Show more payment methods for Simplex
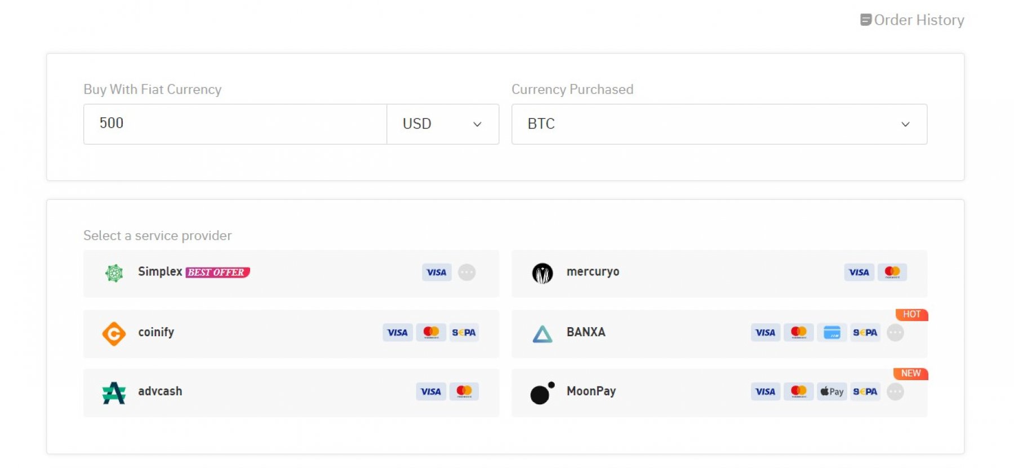This screenshot has width=1014, height=468. [x=466, y=273]
